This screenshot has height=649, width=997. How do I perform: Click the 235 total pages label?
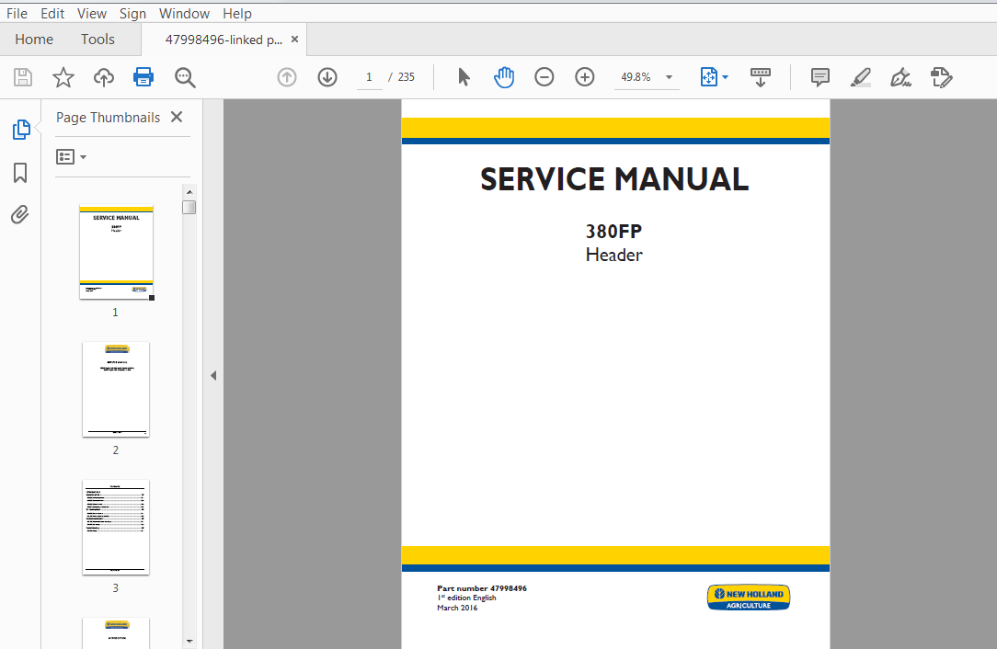(407, 77)
